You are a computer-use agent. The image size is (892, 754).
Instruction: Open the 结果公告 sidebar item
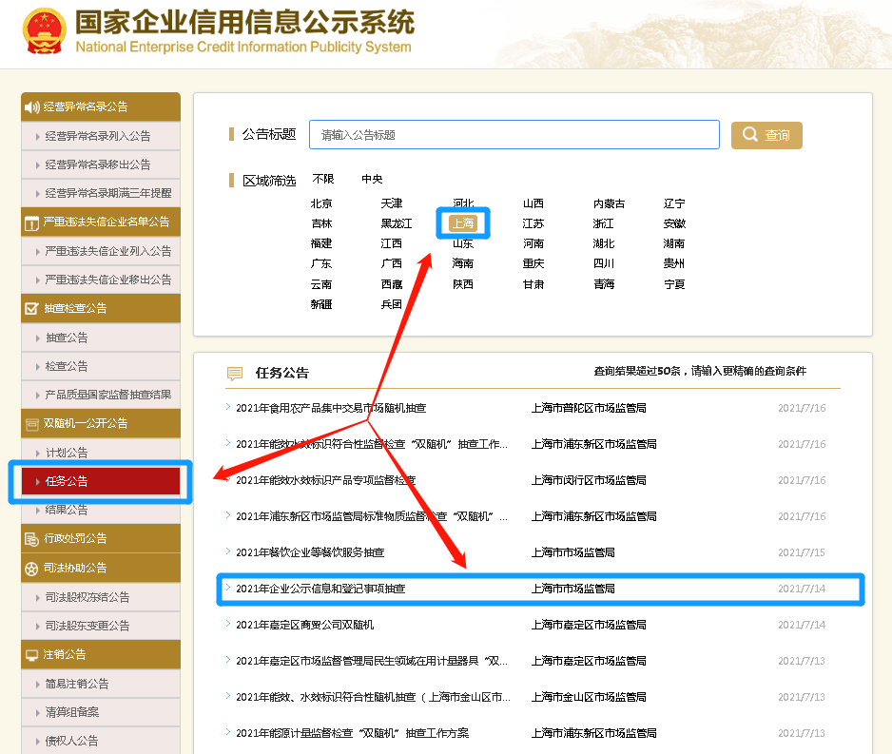point(101,510)
